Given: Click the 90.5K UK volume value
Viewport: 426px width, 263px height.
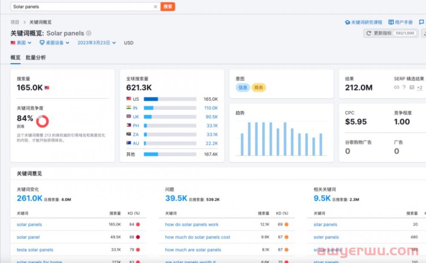Looking at the screenshot, I should point(212,117).
